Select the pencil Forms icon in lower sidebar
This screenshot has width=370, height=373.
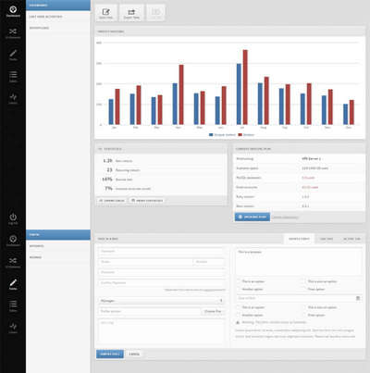tap(13, 284)
